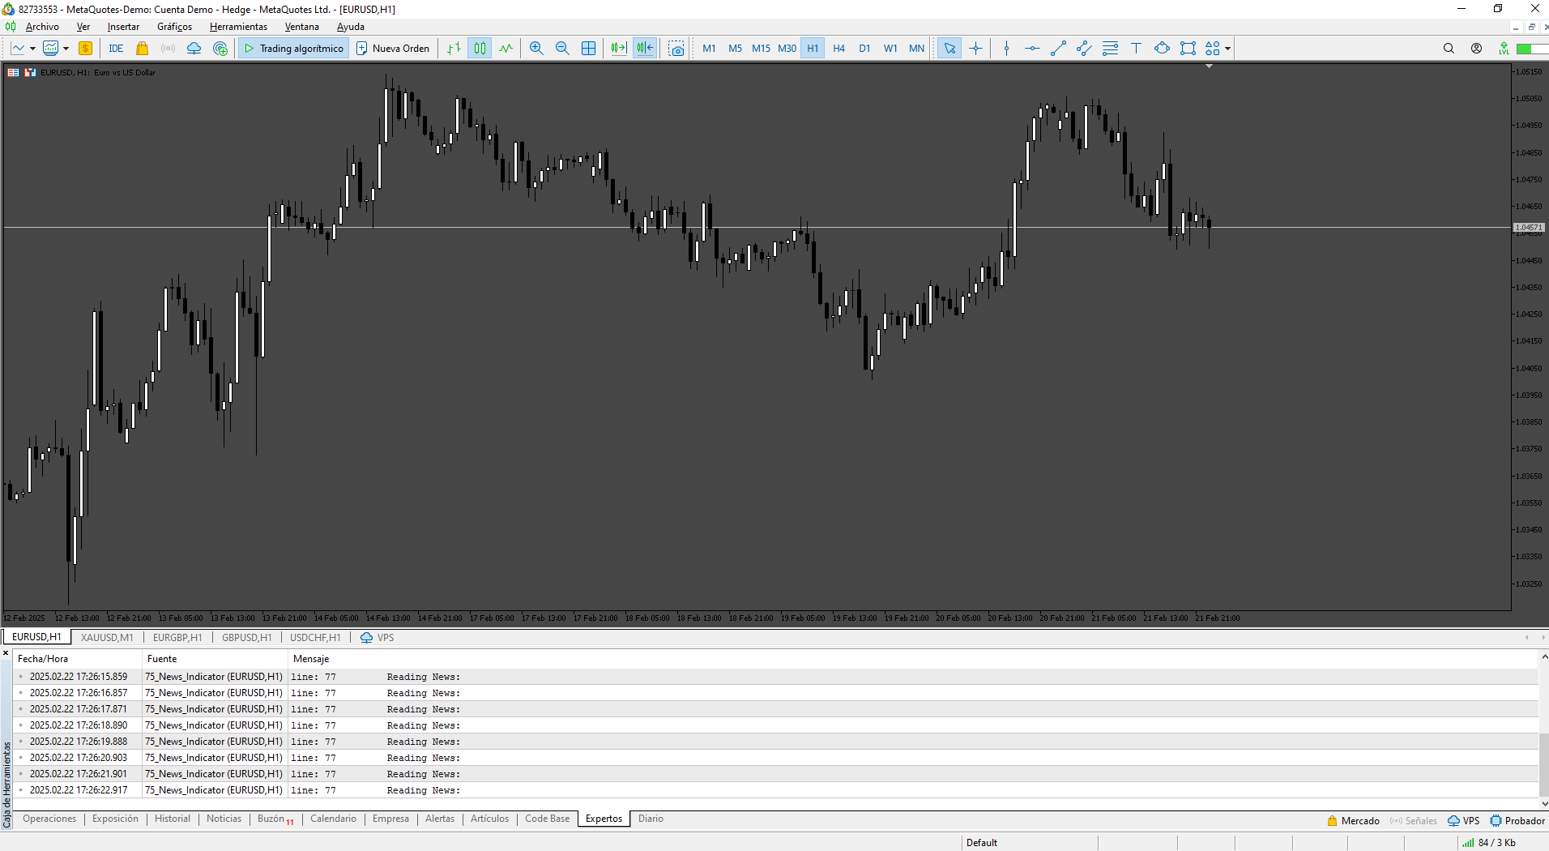The width and height of the screenshot is (1549, 851).
Task: Click the Default profile status bar entry
Action: [x=981, y=843]
